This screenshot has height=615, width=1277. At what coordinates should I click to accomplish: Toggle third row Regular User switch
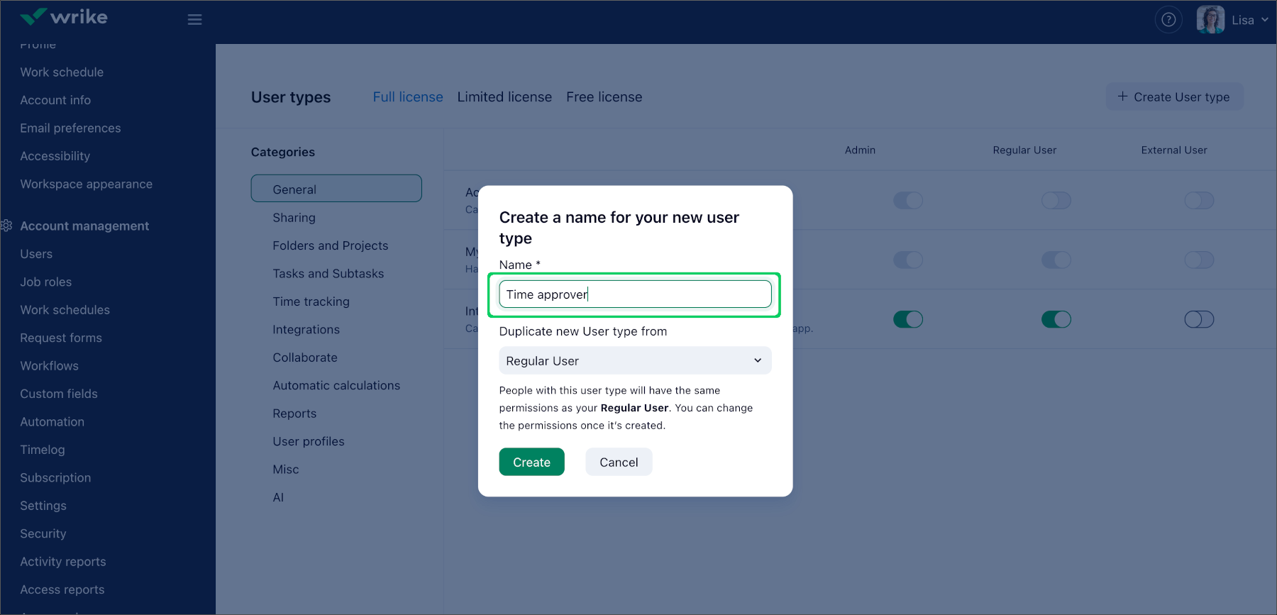pos(1056,320)
